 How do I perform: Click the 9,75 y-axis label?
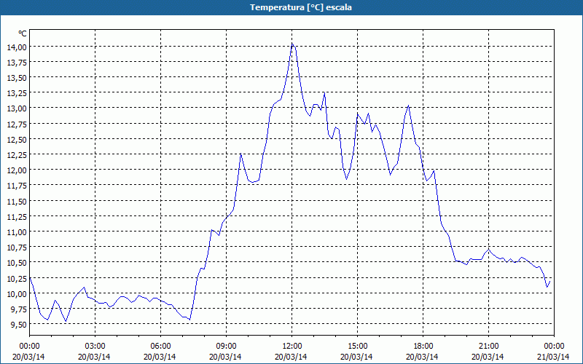pyautogui.click(x=19, y=309)
